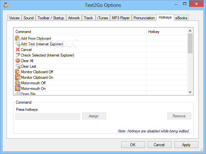Select the Add Text (Internet Explorer) row
Viewport: 206px width, 154px height.
pyautogui.click(x=100, y=44)
